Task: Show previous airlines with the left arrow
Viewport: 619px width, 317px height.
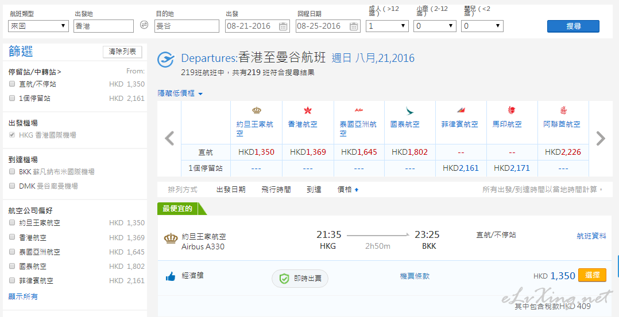Action: (x=169, y=138)
